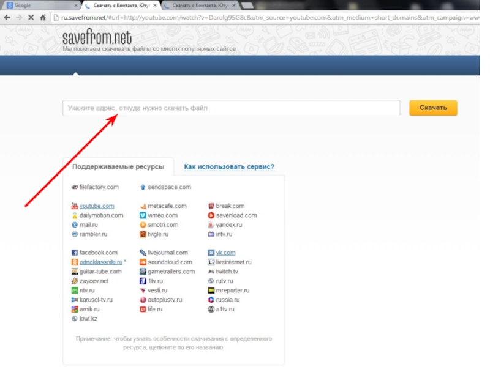
Task: Click the filefactory.com icon
Action: click(74, 187)
